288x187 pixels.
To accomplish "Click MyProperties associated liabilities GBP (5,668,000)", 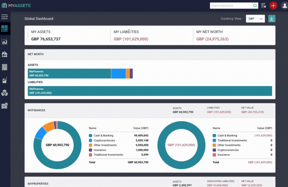I will (218, 185).
